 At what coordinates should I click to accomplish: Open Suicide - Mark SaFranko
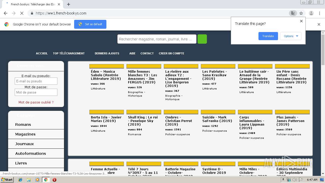tap(217, 119)
